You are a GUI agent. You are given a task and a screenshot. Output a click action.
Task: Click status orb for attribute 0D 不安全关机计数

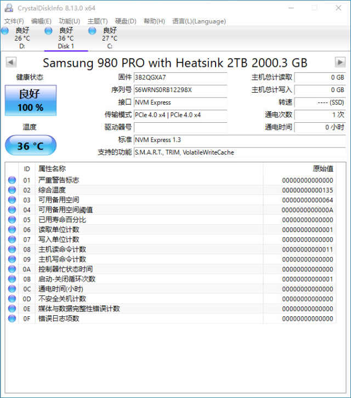[x=12, y=299]
